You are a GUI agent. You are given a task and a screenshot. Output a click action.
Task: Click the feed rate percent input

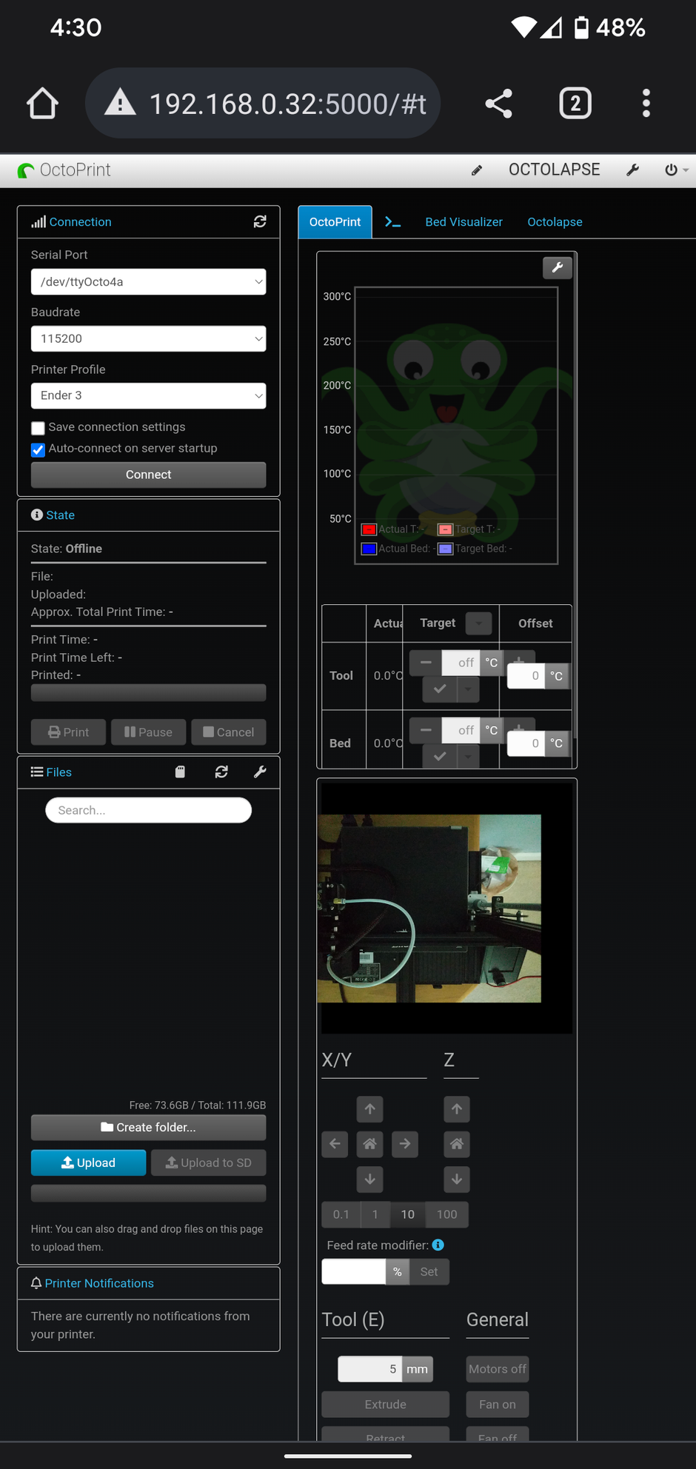tap(353, 1271)
